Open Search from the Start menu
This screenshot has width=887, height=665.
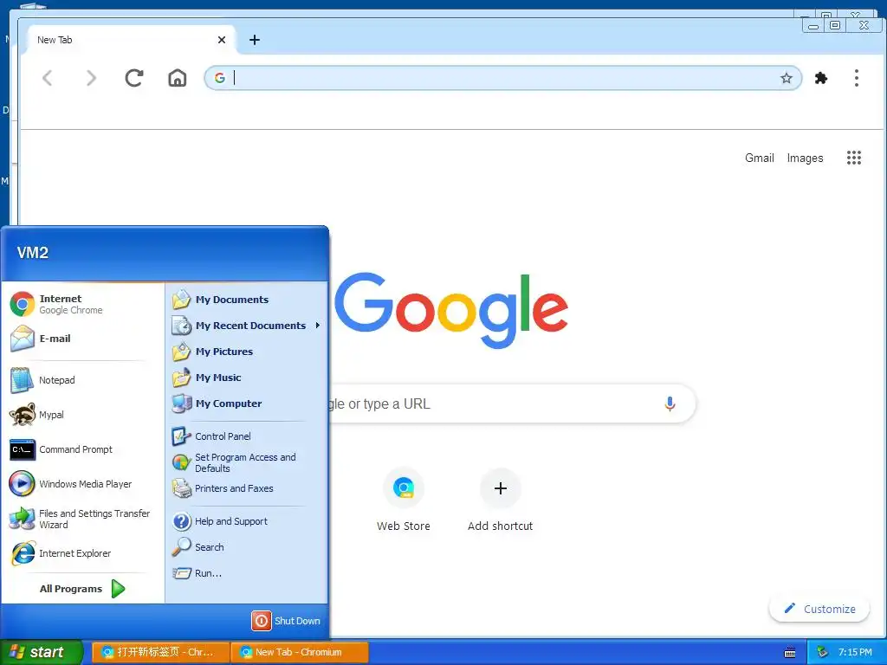pos(247,547)
